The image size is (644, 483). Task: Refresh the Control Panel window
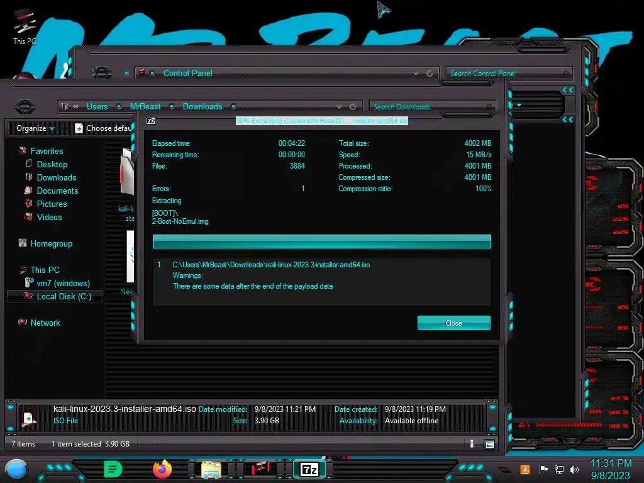[430, 73]
